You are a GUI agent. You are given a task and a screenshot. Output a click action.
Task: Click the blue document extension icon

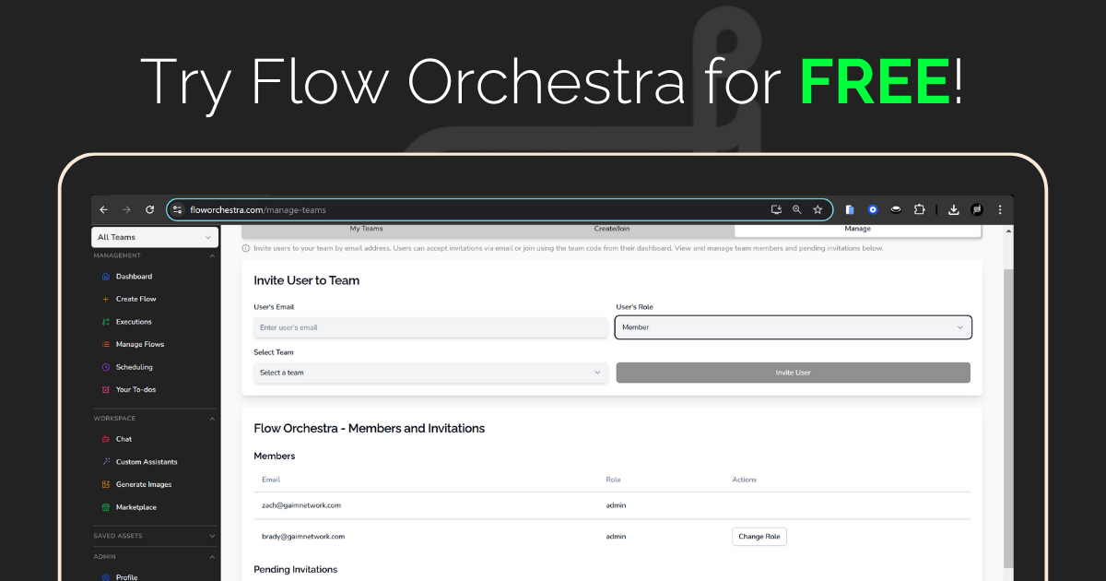[850, 210]
